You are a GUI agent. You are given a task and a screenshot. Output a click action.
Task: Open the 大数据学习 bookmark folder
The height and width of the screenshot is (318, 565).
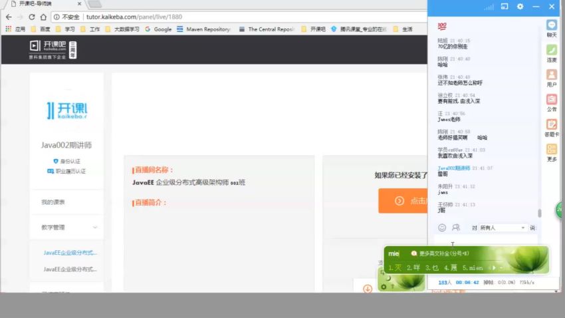click(x=122, y=29)
